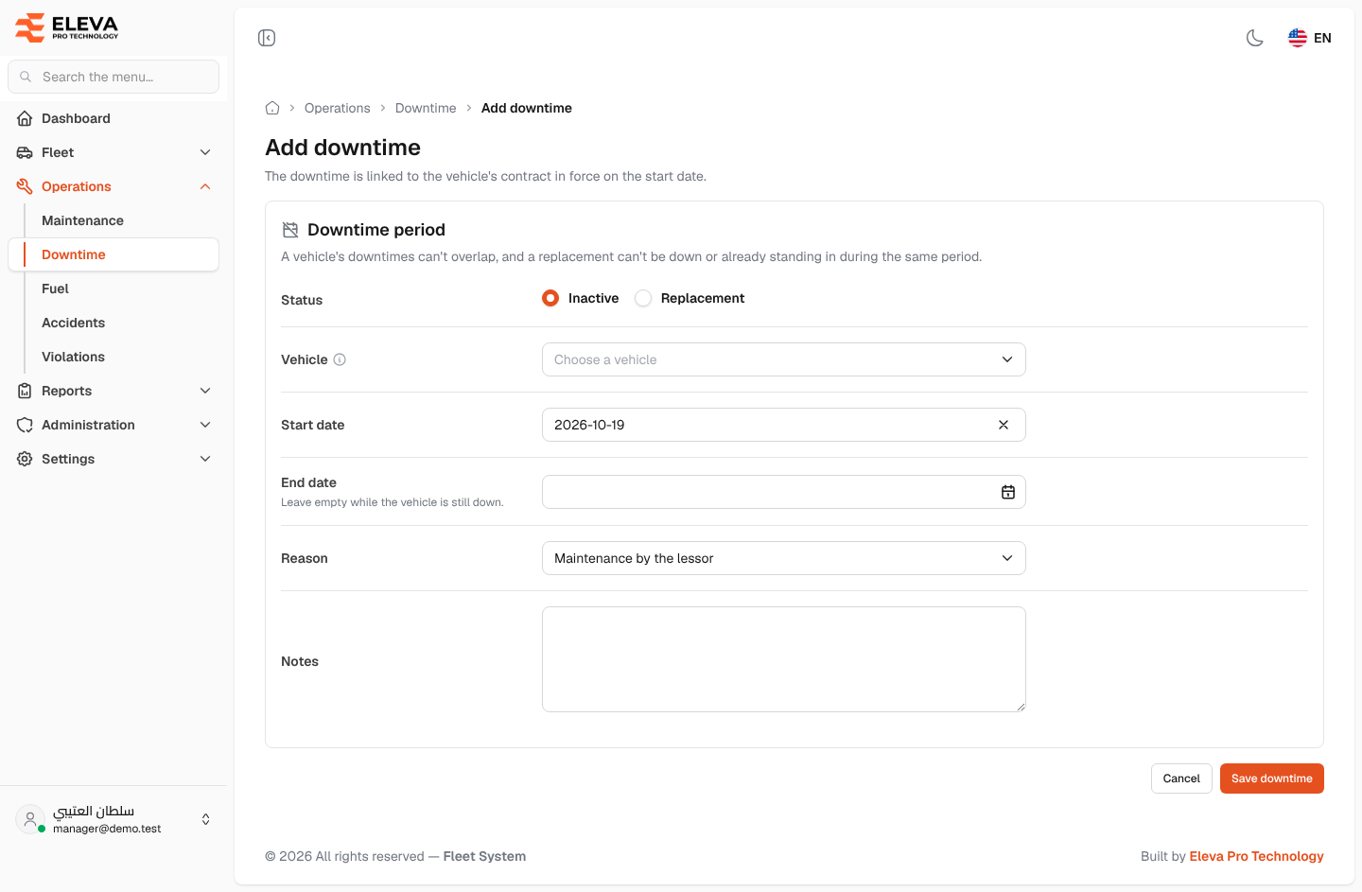Click the Vehicle info icon
The height and width of the screenshot is (892, 1362).
tap(340, 359)
